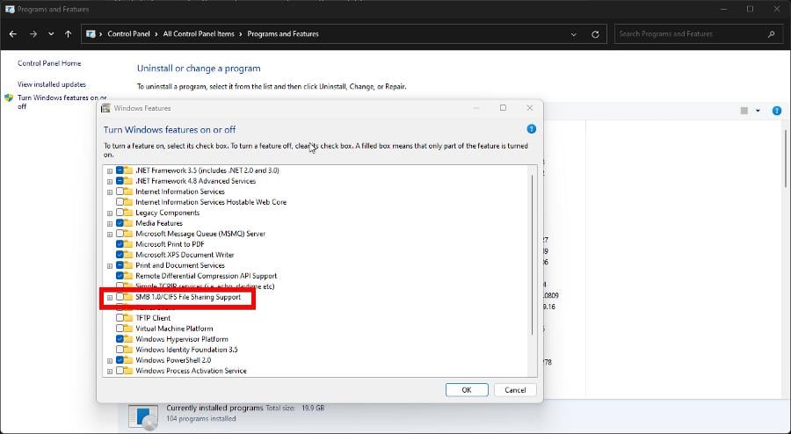The image size is (791, 434).
Task: Maximize the Windows Features dialog
Action: [503, 108]
